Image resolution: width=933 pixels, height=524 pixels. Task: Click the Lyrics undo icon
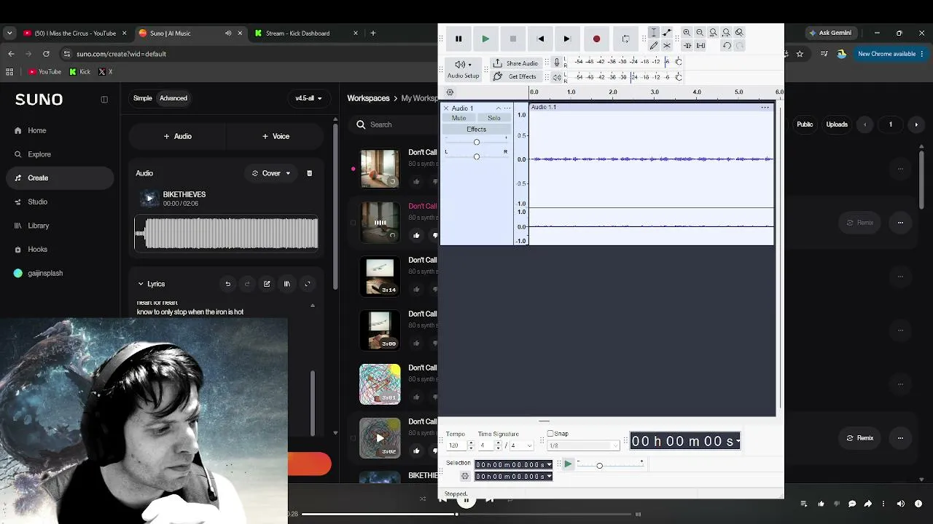tap(227, 284)
